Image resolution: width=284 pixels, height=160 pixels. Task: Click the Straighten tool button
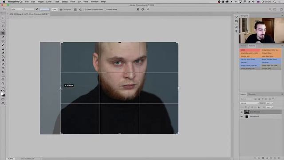pos(65,9)
